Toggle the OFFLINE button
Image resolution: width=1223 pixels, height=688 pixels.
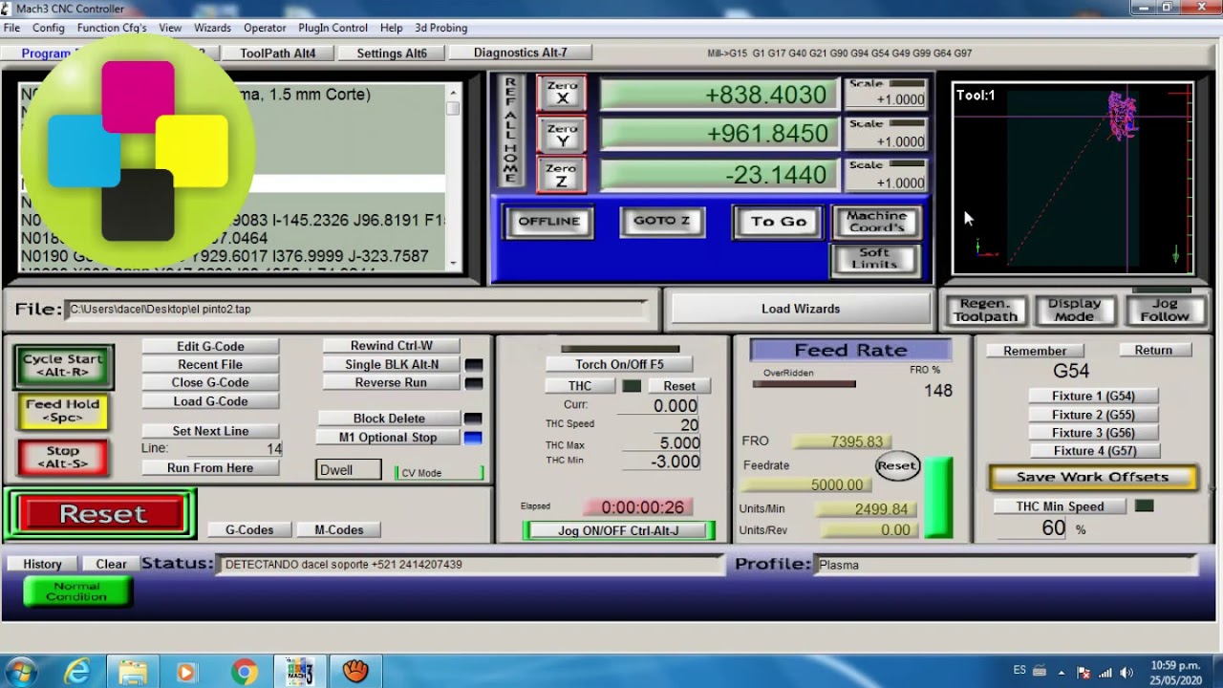548,222
